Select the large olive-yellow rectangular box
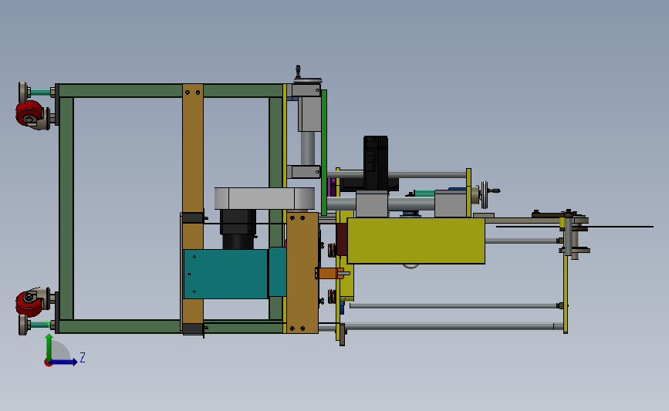This screenshot has width=669, height=411. click(x=416, y=241)
